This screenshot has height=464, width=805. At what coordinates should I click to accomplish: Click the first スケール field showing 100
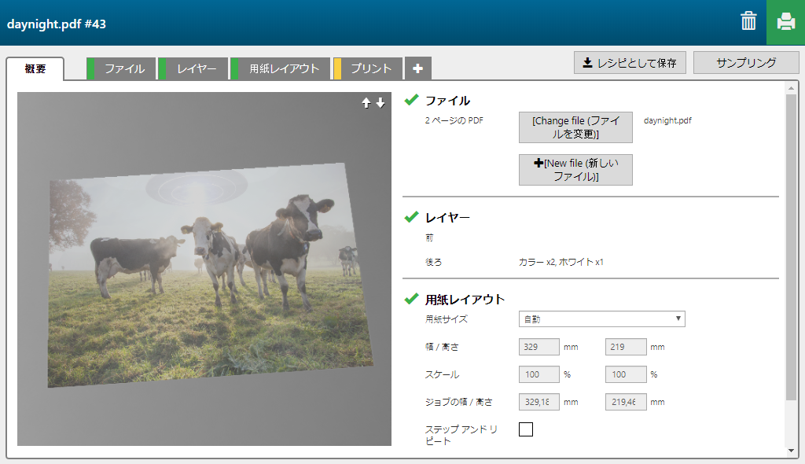click(x=539, y=374)
